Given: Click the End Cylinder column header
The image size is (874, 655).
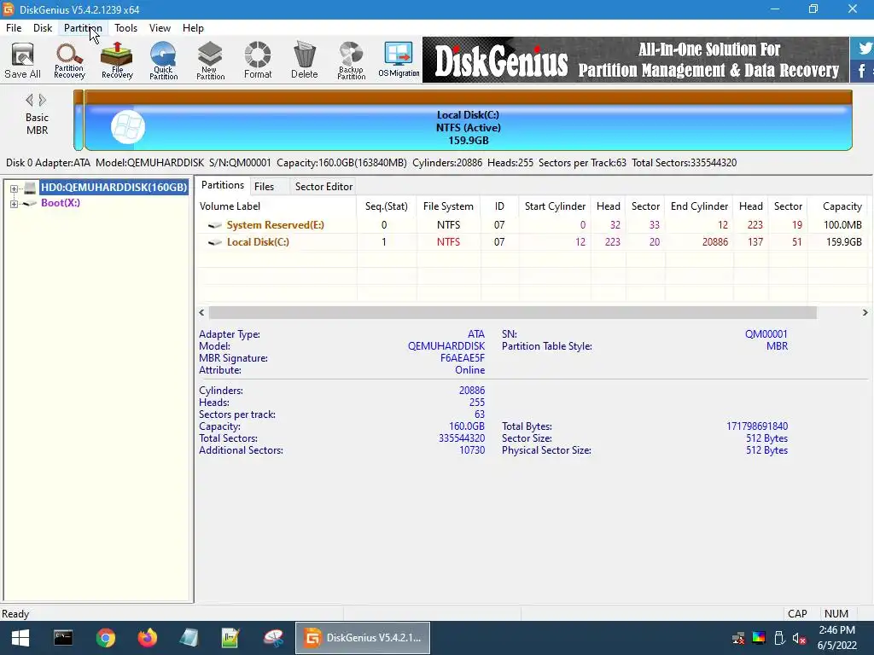Looking at the screenshot, I should tap(699, 206).
